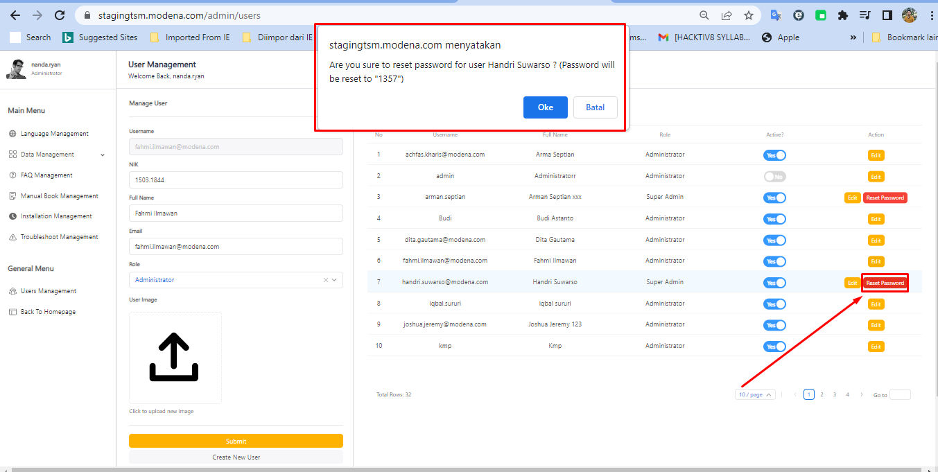Click the share page icon in address bar
This screenshot has width=938, height=472.
click(x=727, y=15)
